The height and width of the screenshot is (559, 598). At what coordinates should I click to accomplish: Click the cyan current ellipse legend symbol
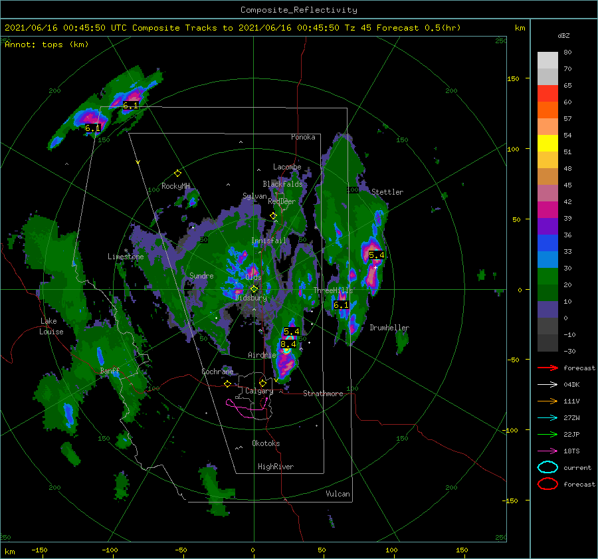click(x=548, y=467)
